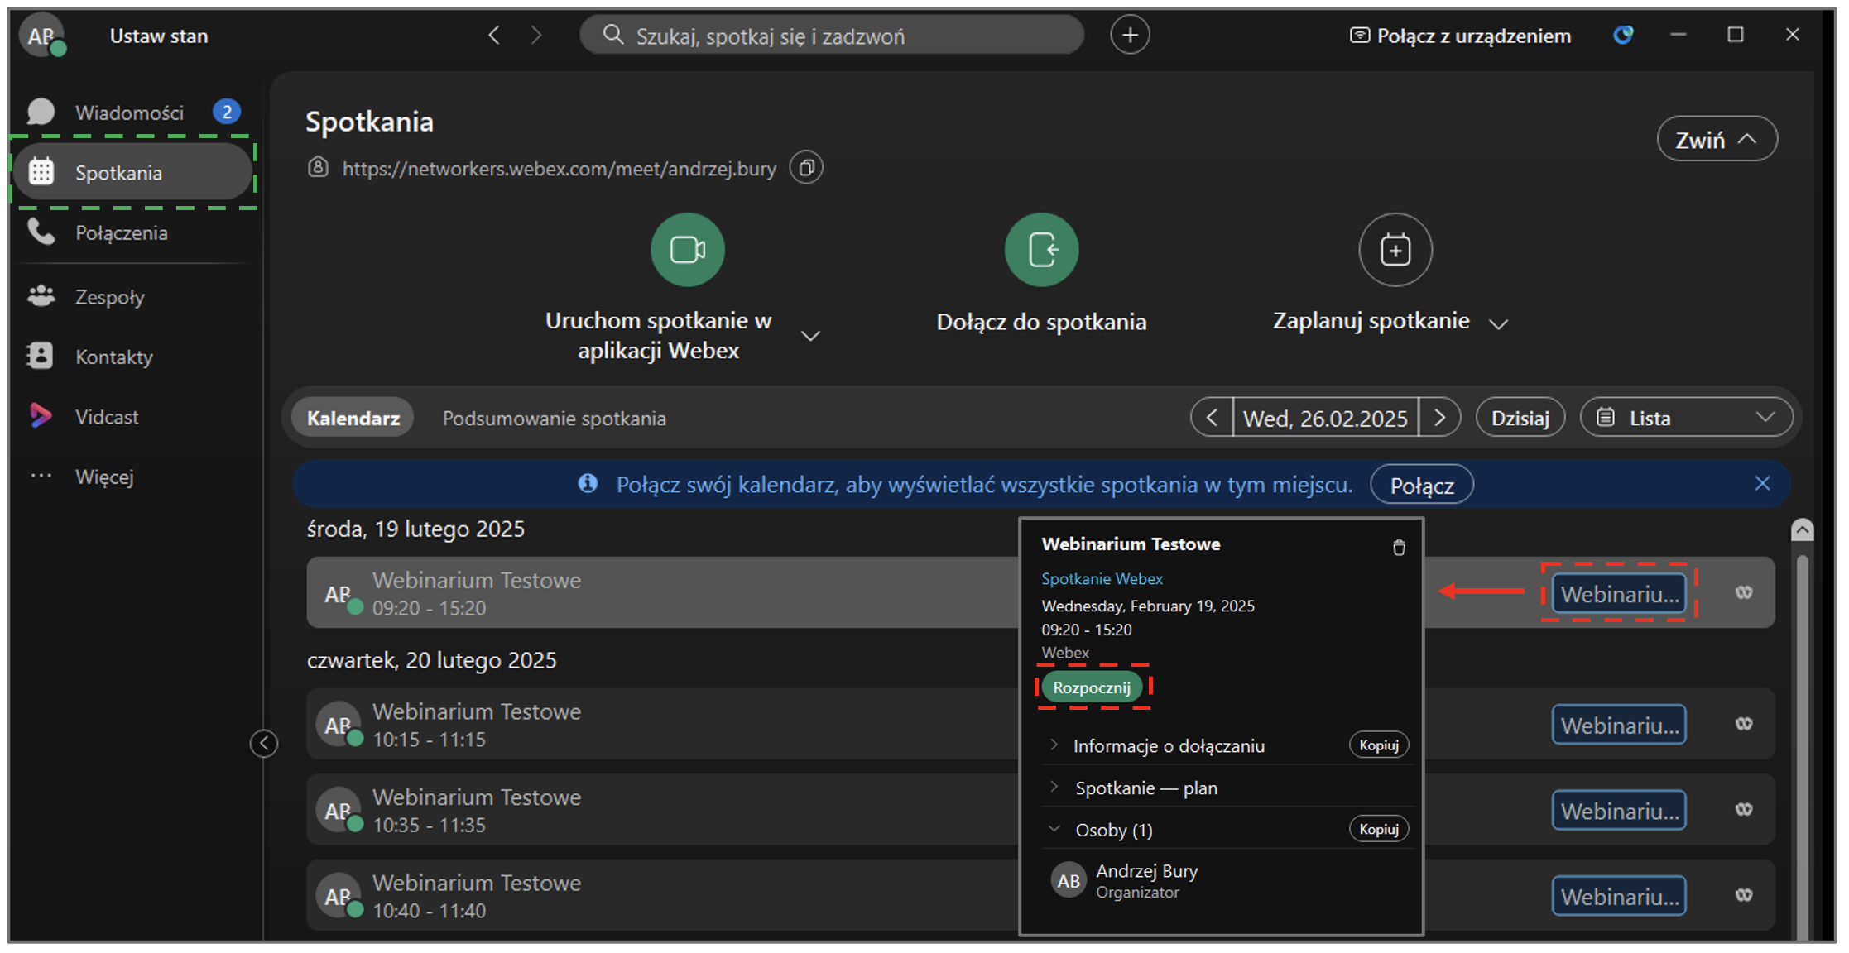The width and height of the screenshot is (1849, 953).
Task: Navigate forward with the right arrow
Action: [x=535, y=35]
